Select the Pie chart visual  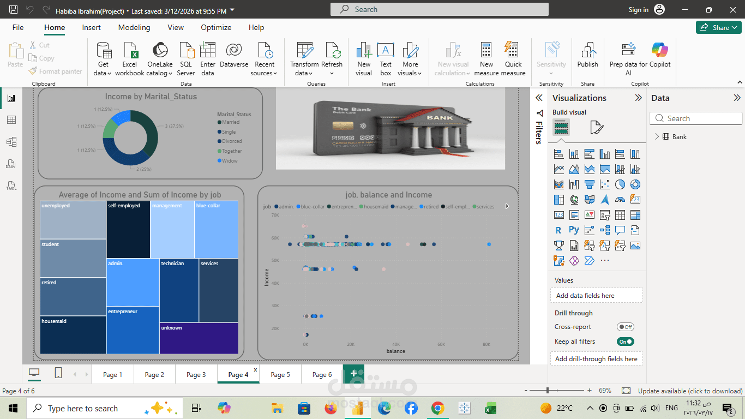(x=620, y=184)
